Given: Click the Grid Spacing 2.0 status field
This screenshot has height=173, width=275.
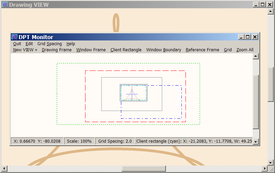Looking at the screenshot, I should (x=115, y=141).
